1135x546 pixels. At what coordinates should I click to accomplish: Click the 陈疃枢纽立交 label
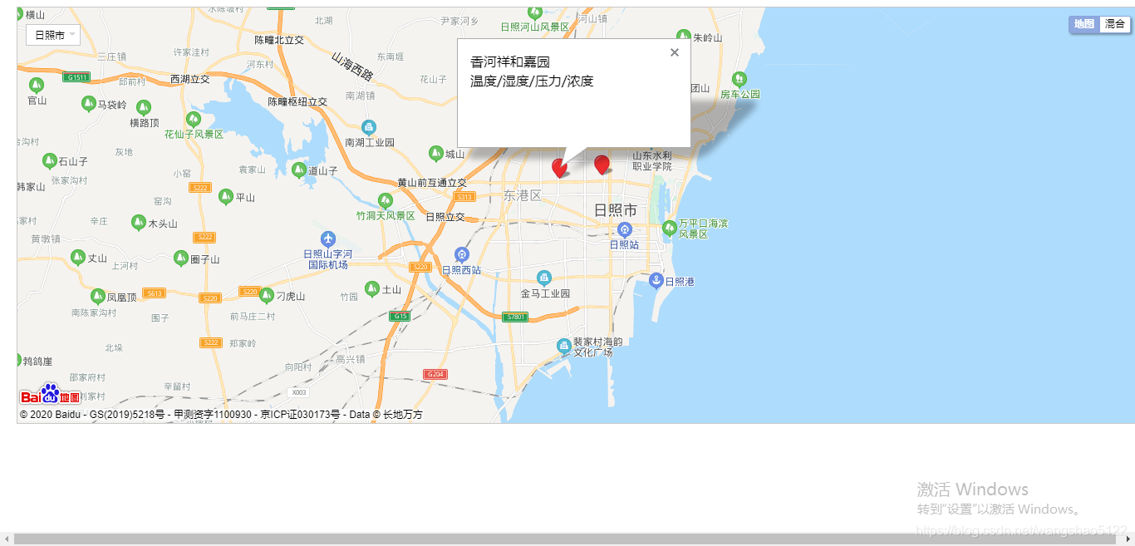[297, 101]
